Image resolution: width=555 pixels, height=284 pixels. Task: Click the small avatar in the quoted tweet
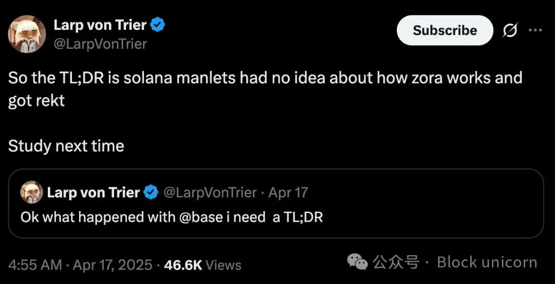click(31, 192)
